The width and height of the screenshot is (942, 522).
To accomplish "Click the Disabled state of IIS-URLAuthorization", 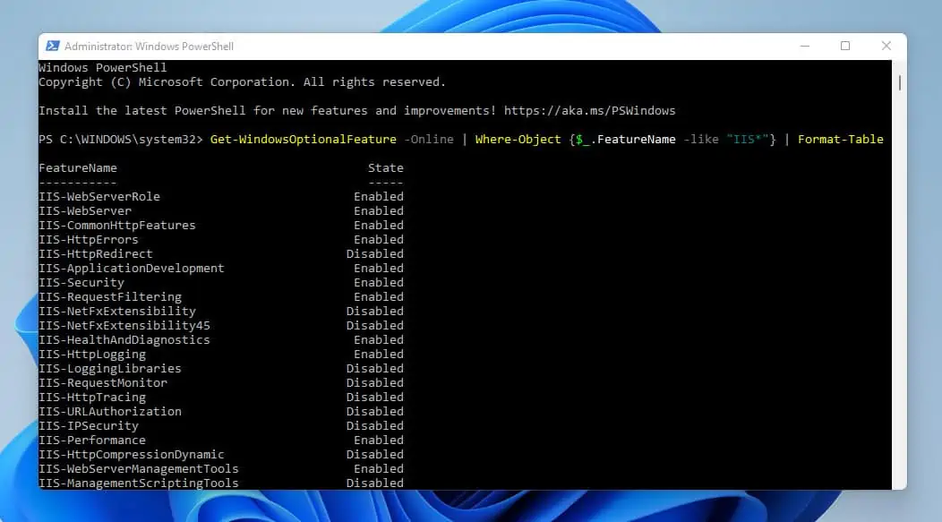I will pos(375,412).
